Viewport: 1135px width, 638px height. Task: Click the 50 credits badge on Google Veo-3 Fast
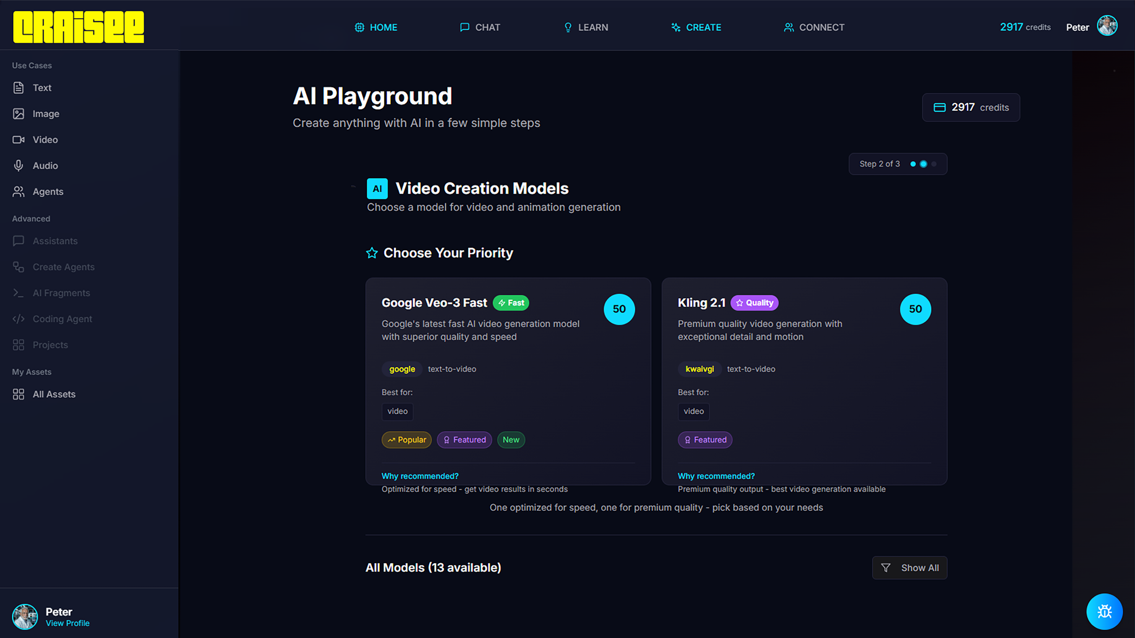pos(619,309)
